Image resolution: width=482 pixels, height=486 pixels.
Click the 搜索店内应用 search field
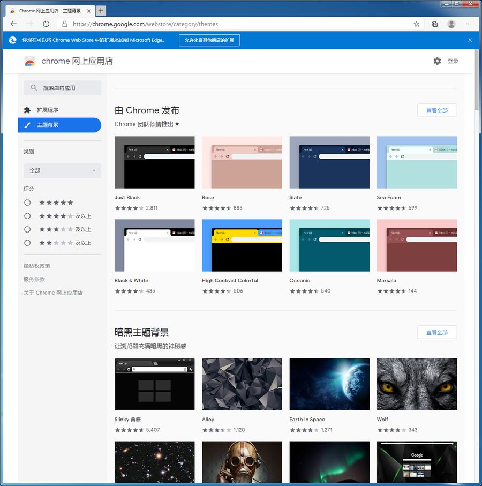(x=63, y=88)
